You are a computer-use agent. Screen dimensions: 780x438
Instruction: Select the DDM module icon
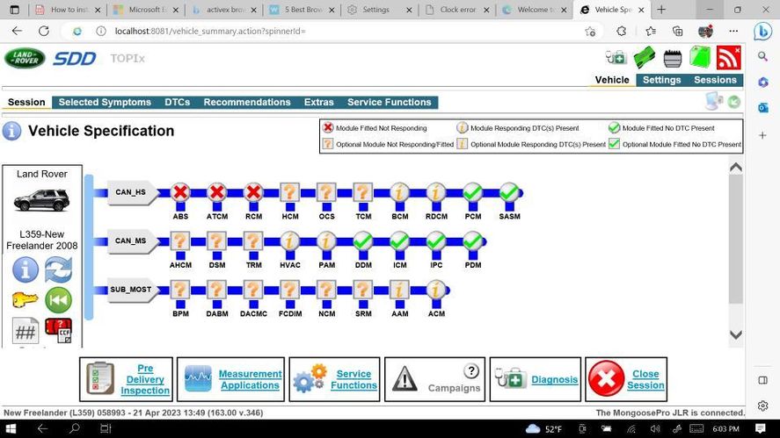[x=363, y=241]
